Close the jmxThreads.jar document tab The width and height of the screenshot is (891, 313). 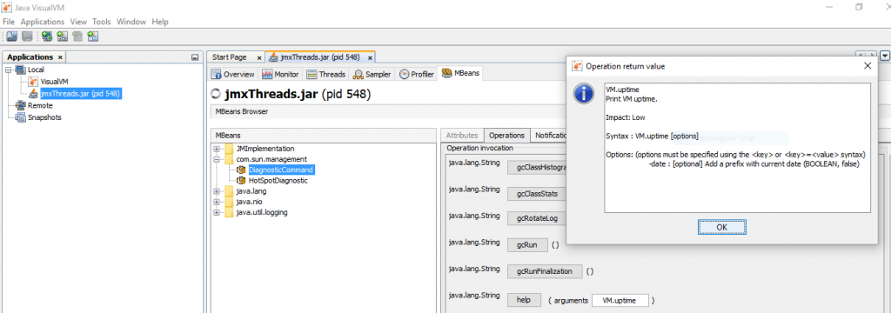tap(370, 58)
